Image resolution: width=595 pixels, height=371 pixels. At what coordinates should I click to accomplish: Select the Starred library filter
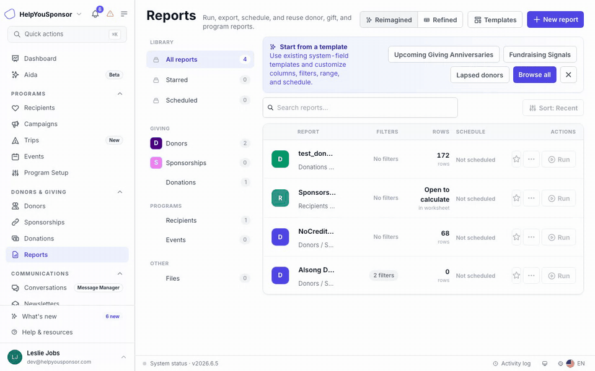(x=200, y=80)
